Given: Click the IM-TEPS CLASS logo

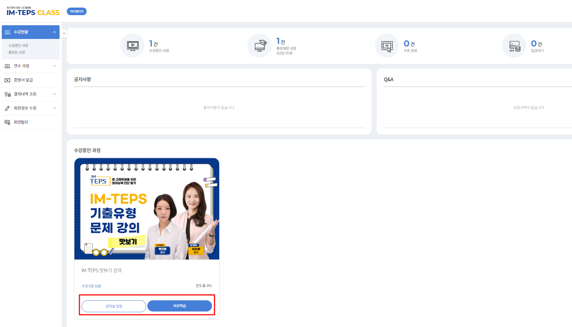Looking at the screenshot, I should tap(33, 12).
